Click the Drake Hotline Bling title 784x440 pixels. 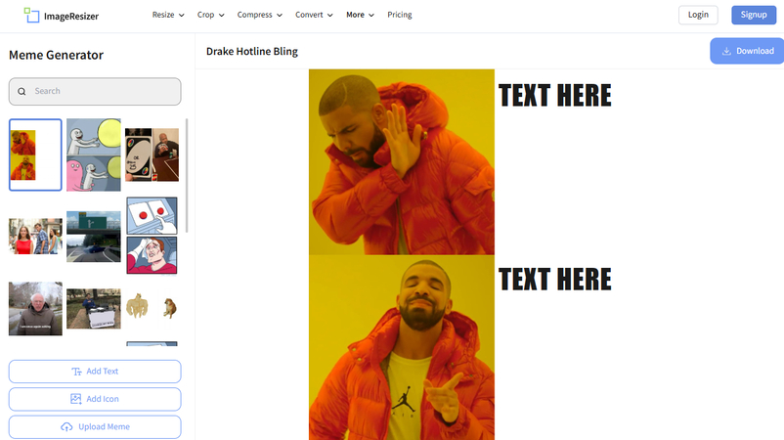tap(252, 52)
